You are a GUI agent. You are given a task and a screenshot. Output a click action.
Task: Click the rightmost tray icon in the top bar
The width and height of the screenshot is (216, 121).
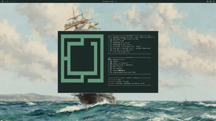pos(214,1)
